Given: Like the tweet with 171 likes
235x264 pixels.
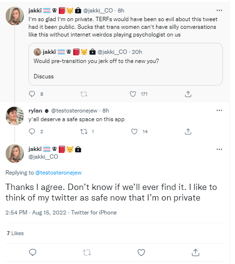Looking at the screenshot, I should pyautogui.click(x=133, y=94).
